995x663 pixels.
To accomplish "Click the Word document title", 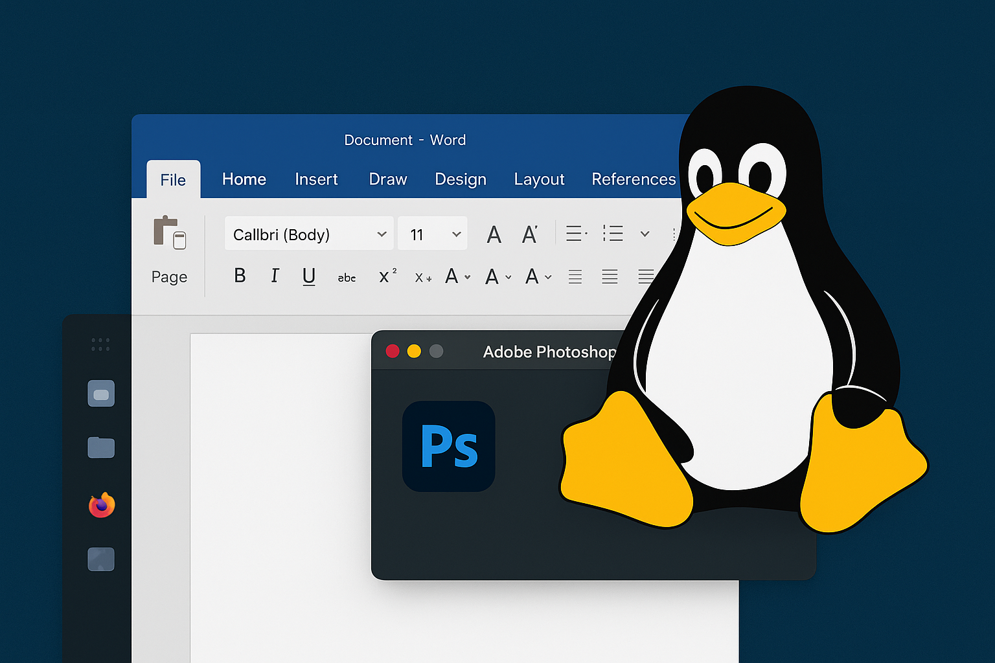I will [405, 140].
